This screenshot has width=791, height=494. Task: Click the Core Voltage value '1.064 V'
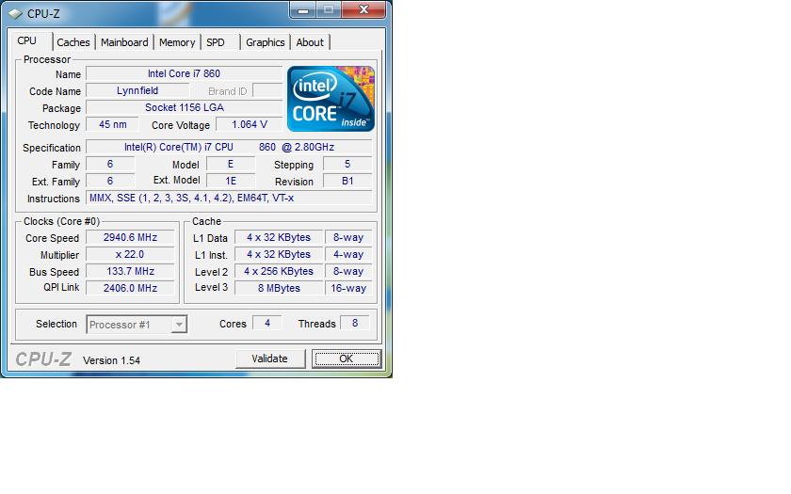250,124
